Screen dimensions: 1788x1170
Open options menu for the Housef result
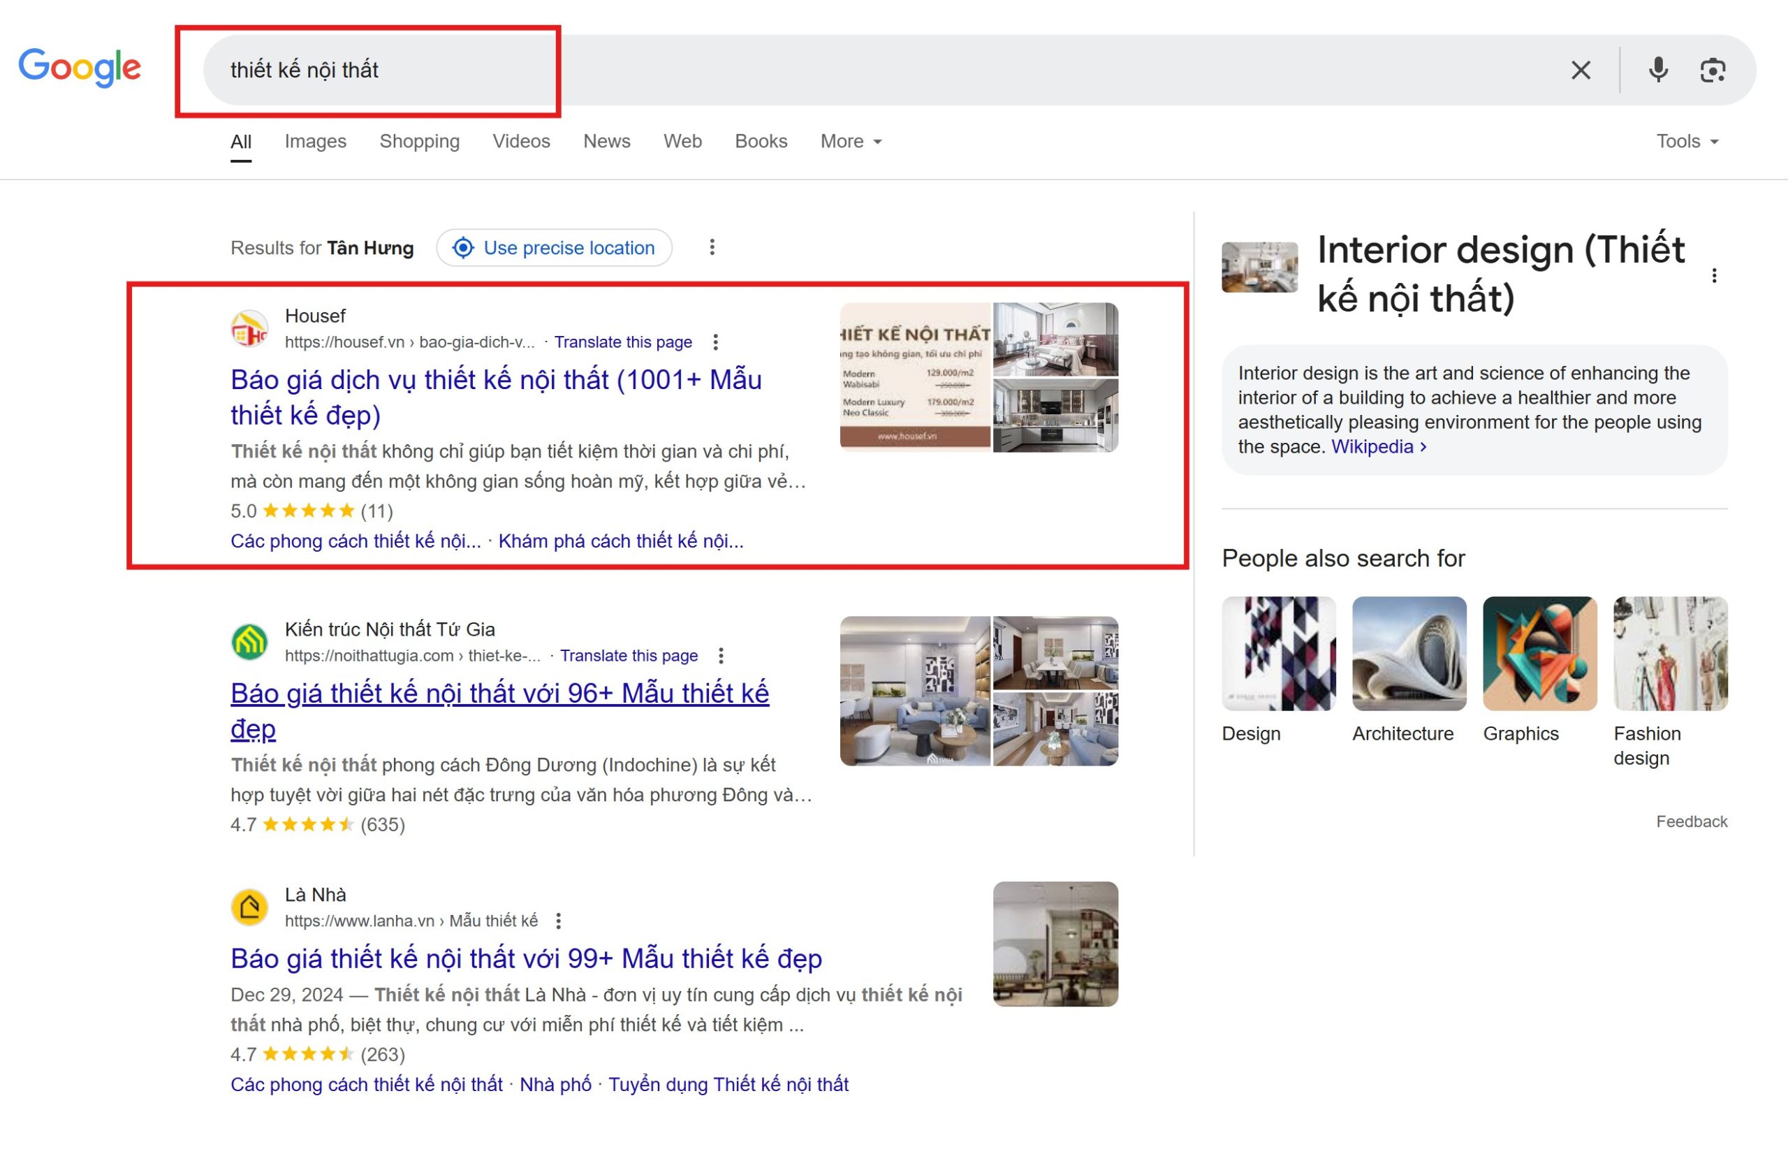[x=716, y=342]
